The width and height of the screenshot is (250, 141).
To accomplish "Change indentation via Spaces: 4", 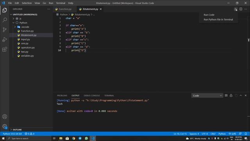I will pyautogui.click(x=194, y=134).
